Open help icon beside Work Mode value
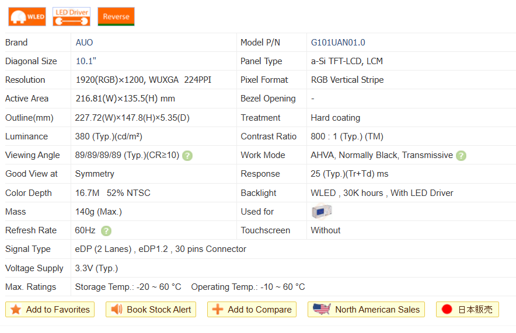 [461, 156]
